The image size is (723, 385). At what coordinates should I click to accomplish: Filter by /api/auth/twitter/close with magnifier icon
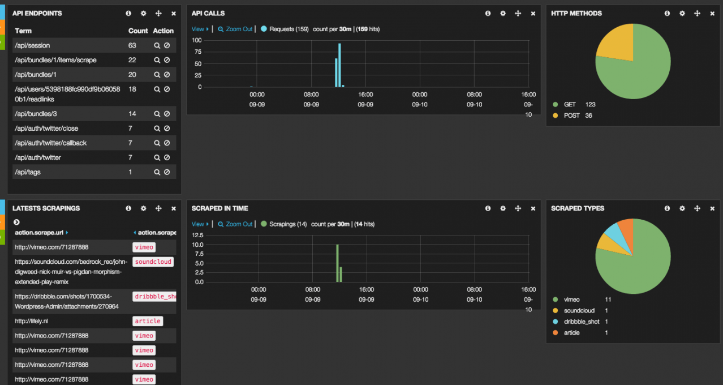157,129
